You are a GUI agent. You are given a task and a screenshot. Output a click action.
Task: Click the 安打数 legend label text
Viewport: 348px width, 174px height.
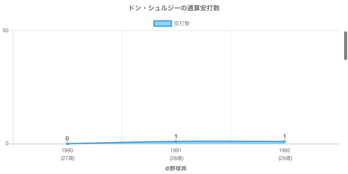pyautogui.click(x=182, y=23)
